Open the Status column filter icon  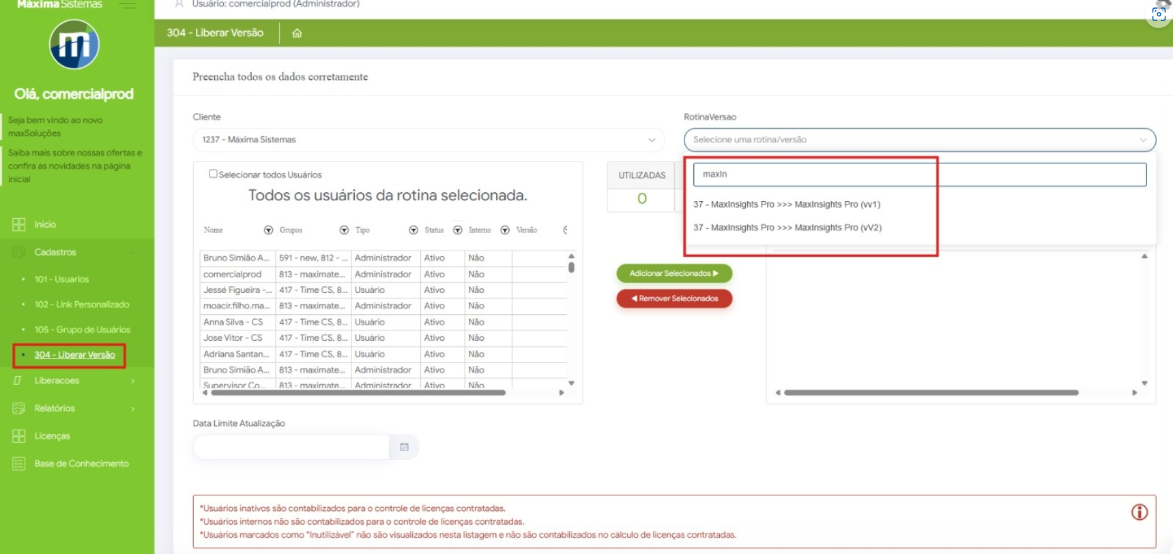point(458,230)
